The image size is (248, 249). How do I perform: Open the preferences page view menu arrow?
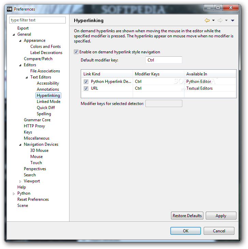[233, 20]
